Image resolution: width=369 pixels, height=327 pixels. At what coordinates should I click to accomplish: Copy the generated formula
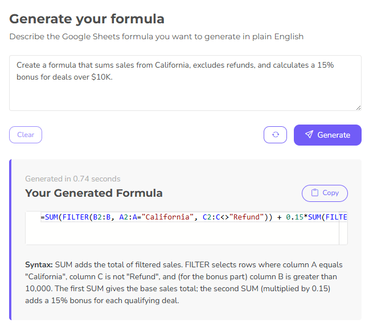pyautogui.click(x=325, y=193)
